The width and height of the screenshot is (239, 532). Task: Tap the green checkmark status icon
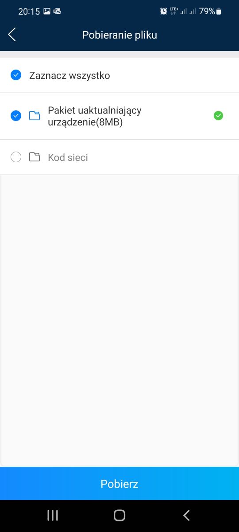(x=218, y=116)
